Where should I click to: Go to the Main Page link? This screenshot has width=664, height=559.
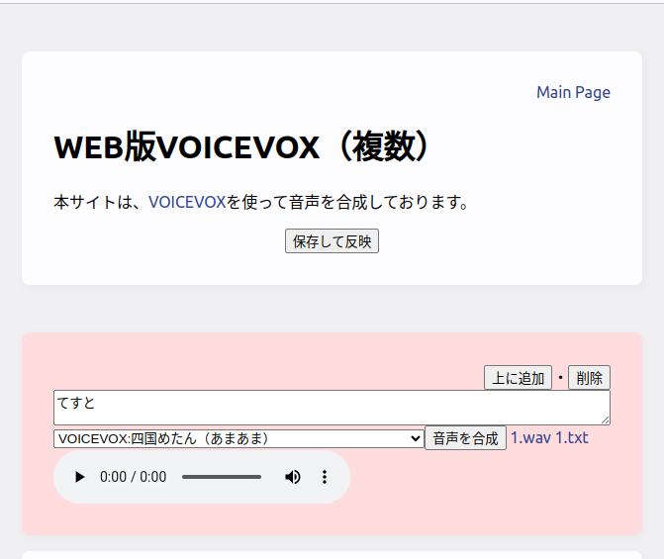click(573, 92)
